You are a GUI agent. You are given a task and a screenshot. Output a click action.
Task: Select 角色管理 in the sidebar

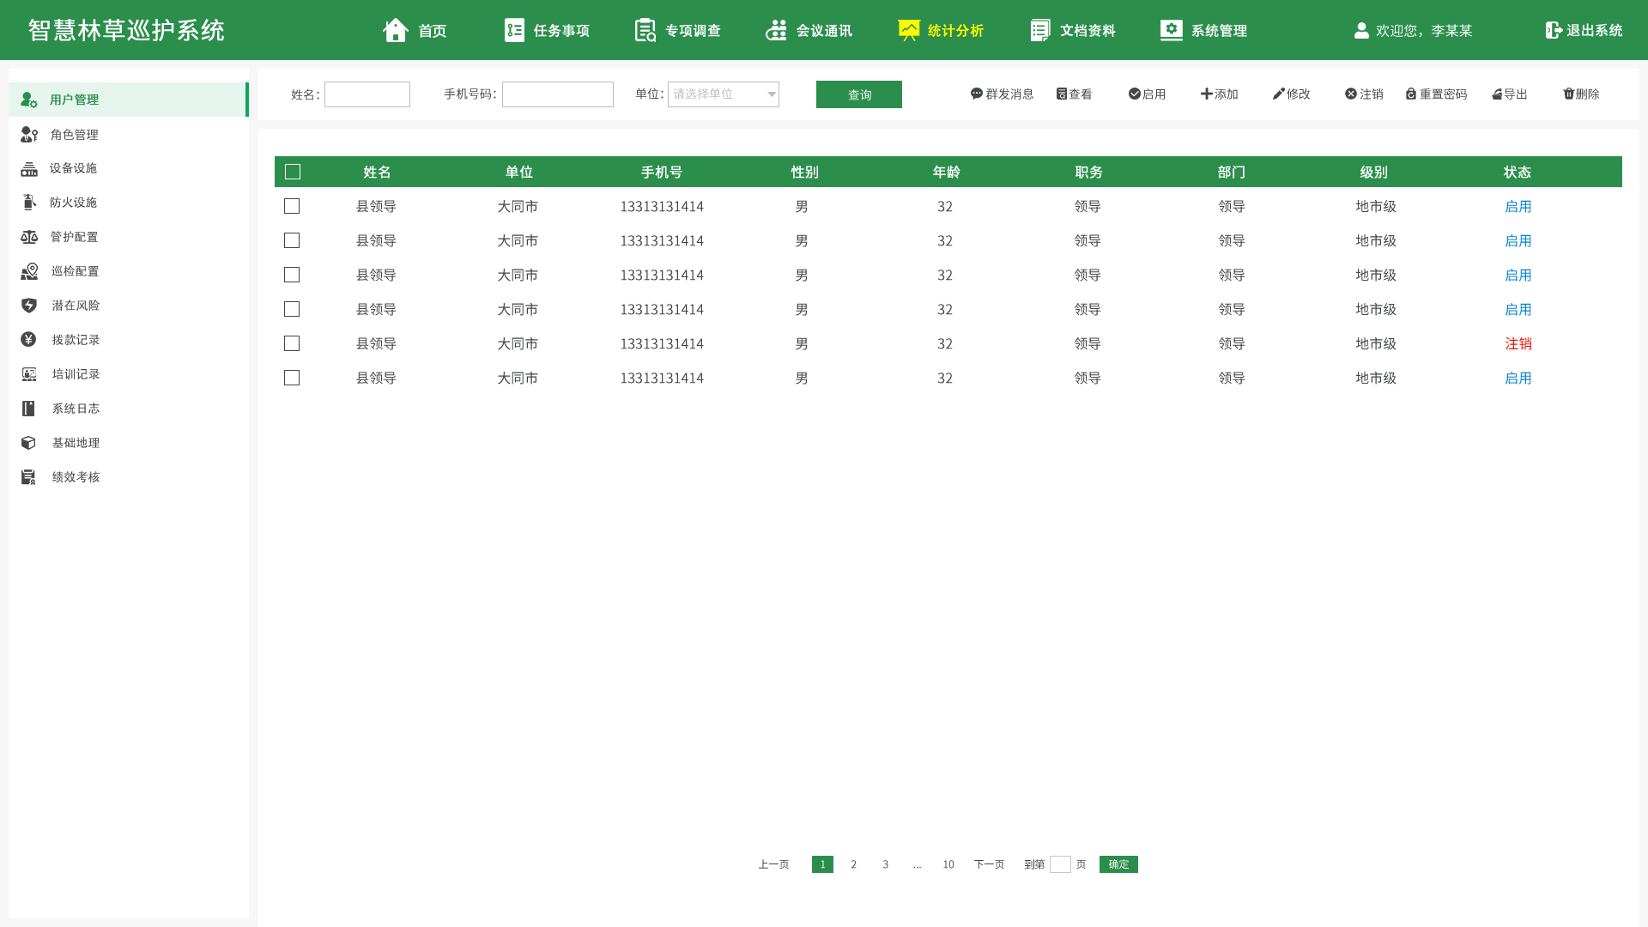(x=74, y=135)
